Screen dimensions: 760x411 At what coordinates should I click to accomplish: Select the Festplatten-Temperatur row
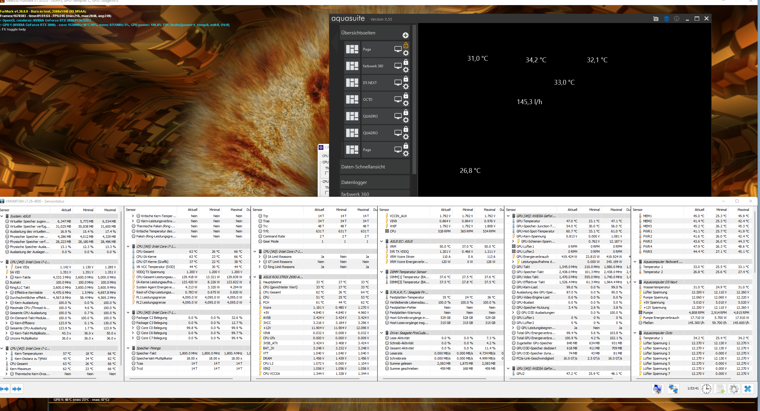(441, 297)
